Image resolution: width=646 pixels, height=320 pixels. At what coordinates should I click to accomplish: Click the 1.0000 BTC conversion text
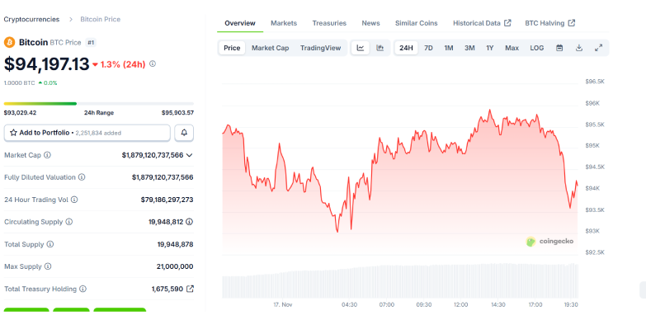(19, 82)
